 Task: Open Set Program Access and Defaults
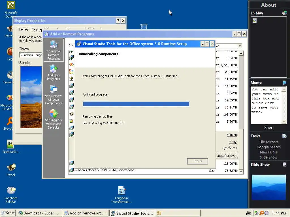point(54,119)
